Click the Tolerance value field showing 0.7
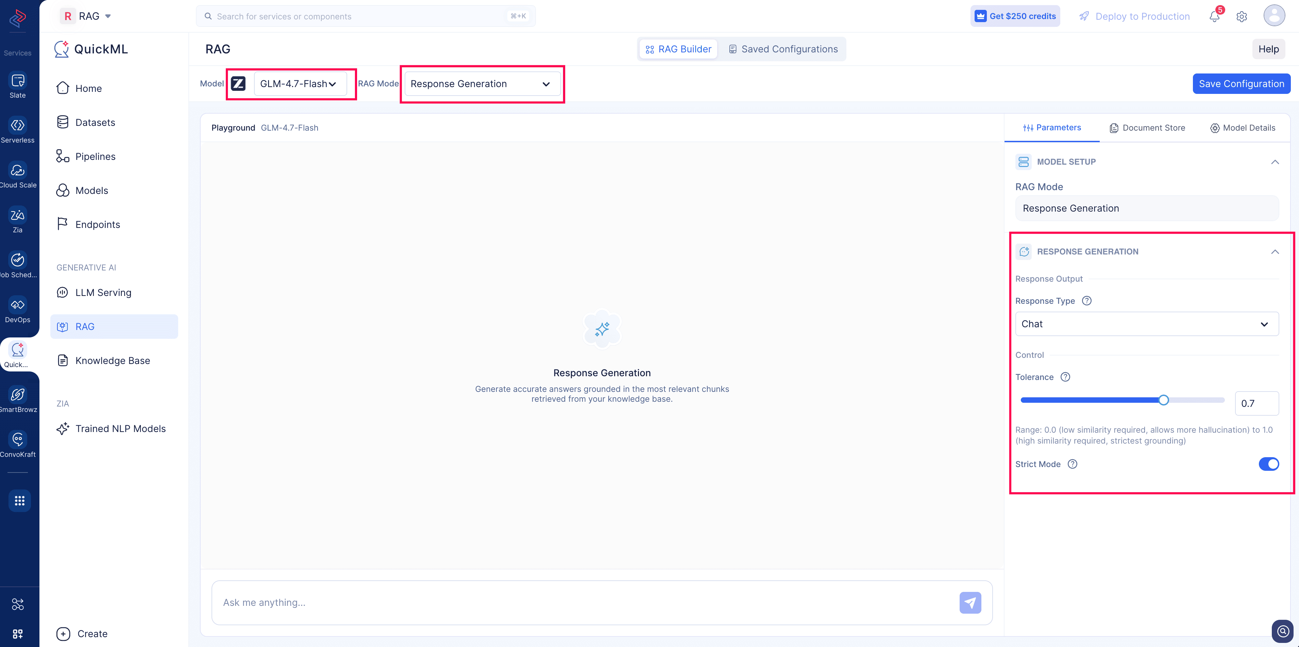The height and width of the screenshot is (647, 1299). click(1256, 403)
